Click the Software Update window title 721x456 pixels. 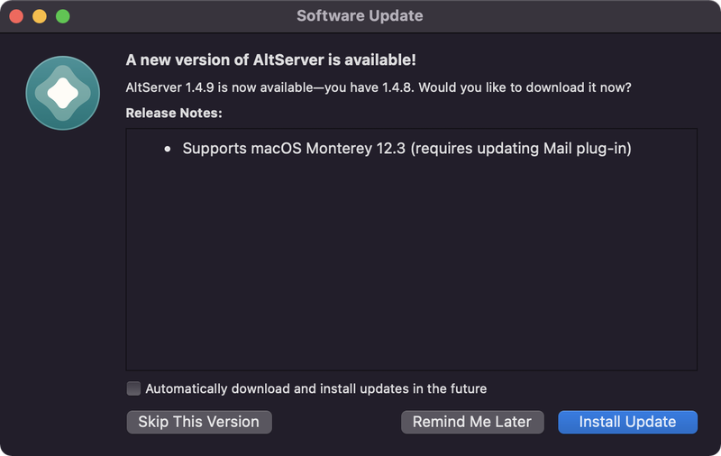tap(360, 16)
